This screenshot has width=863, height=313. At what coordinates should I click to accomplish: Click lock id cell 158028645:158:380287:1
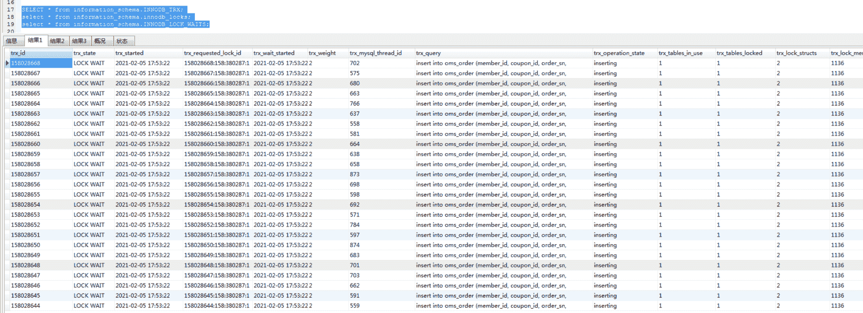(217, 295)
